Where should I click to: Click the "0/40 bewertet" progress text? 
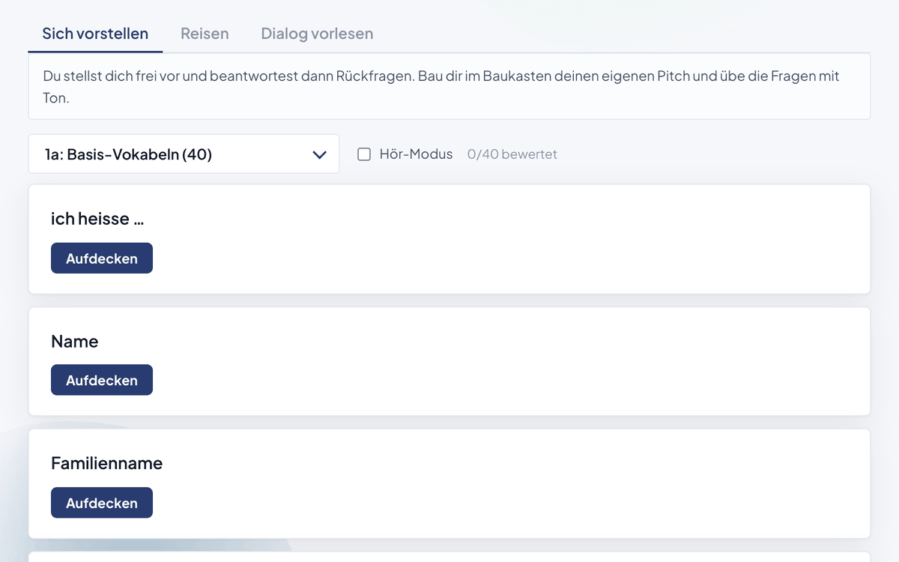click(512, 154)
